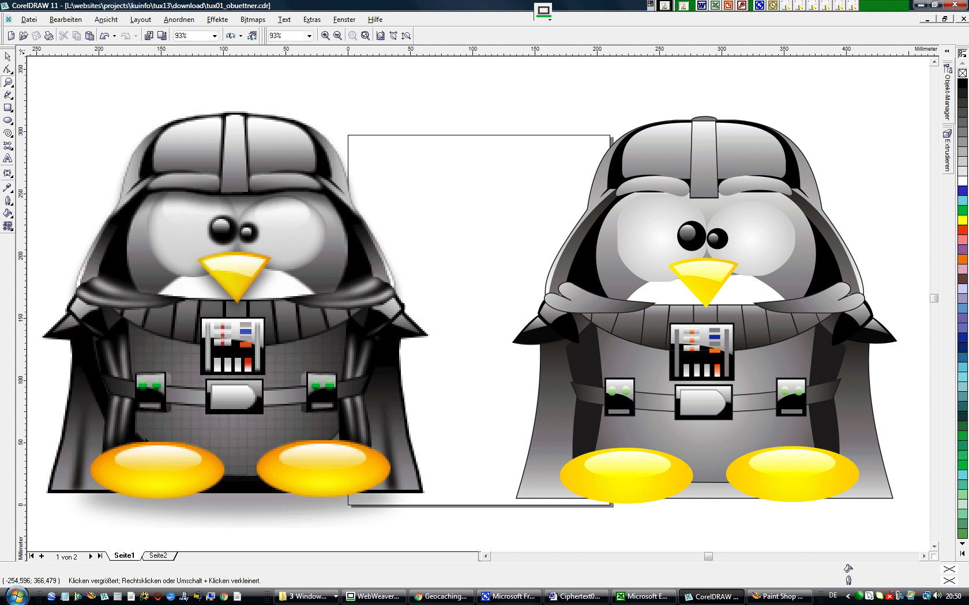
Task: Open the application launcher icon
Action: [x=231, y=36]
